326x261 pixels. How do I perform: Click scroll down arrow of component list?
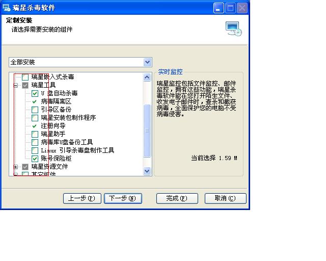coord(147,171)
